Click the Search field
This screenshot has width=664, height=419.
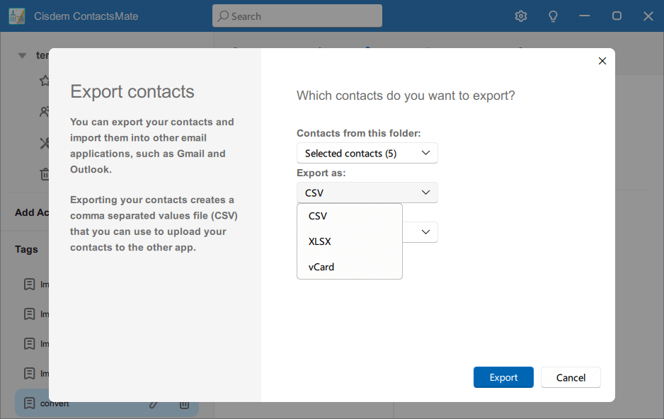[x=297, y=16]
